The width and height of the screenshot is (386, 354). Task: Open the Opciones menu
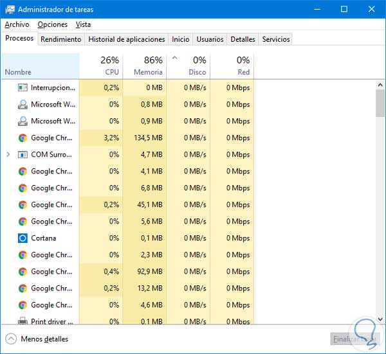tap(52, 24)
